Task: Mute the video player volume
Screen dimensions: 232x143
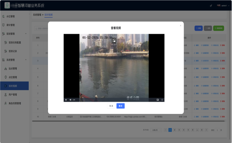Action: 70,100
